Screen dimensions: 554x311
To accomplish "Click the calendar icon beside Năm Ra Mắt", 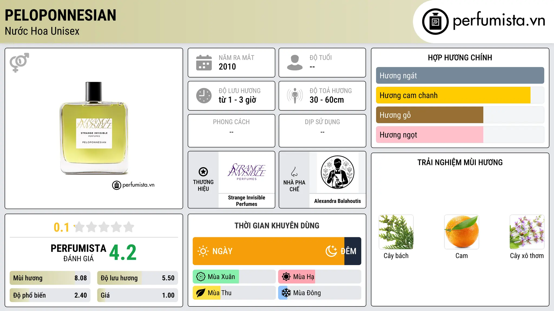I will tap(204, 63).
